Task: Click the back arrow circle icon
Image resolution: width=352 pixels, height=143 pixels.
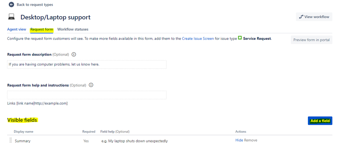Action: (11, 5)
